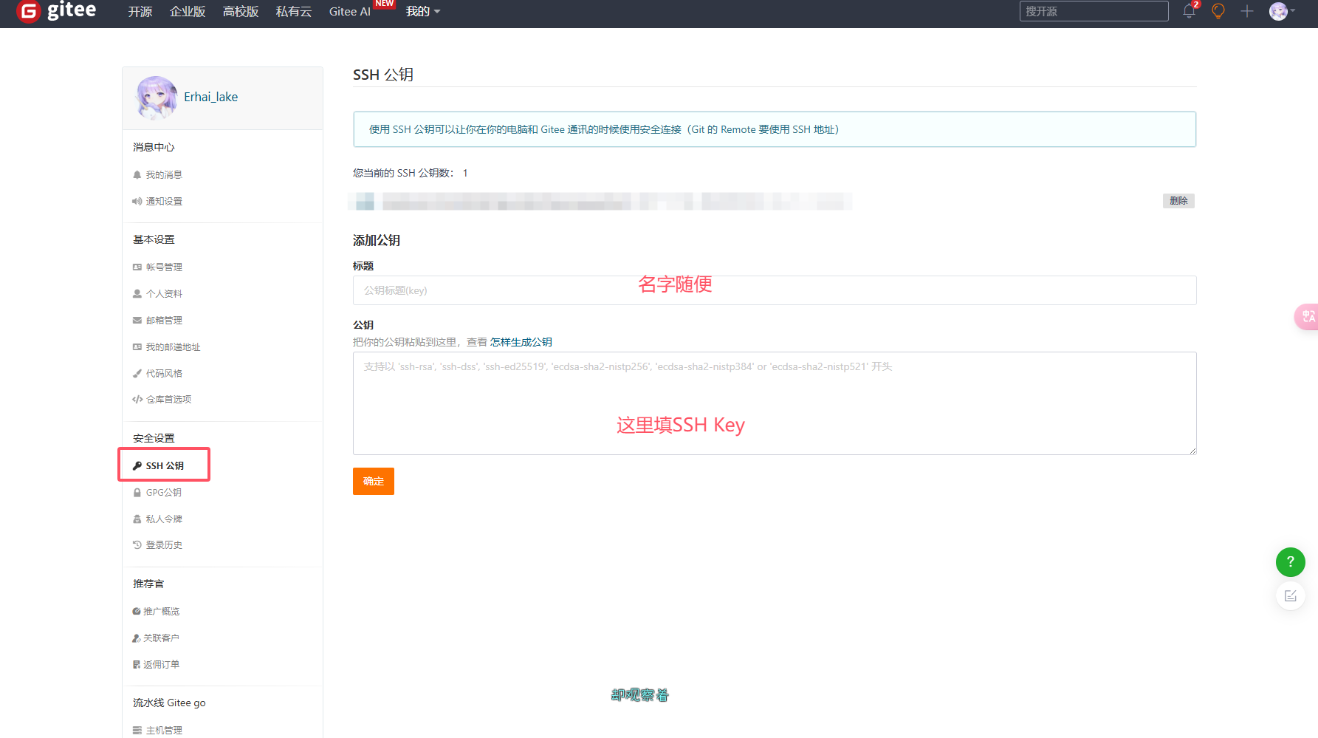Select GPG公钥 in the sidebar

pyautogui.click(x=163, y=493)
